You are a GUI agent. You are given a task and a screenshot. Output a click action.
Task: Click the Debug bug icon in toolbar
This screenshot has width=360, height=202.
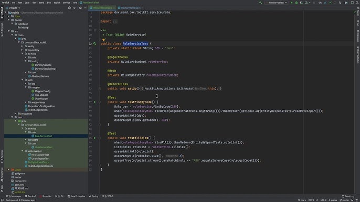pyautogui.click(x=297, y=3)
